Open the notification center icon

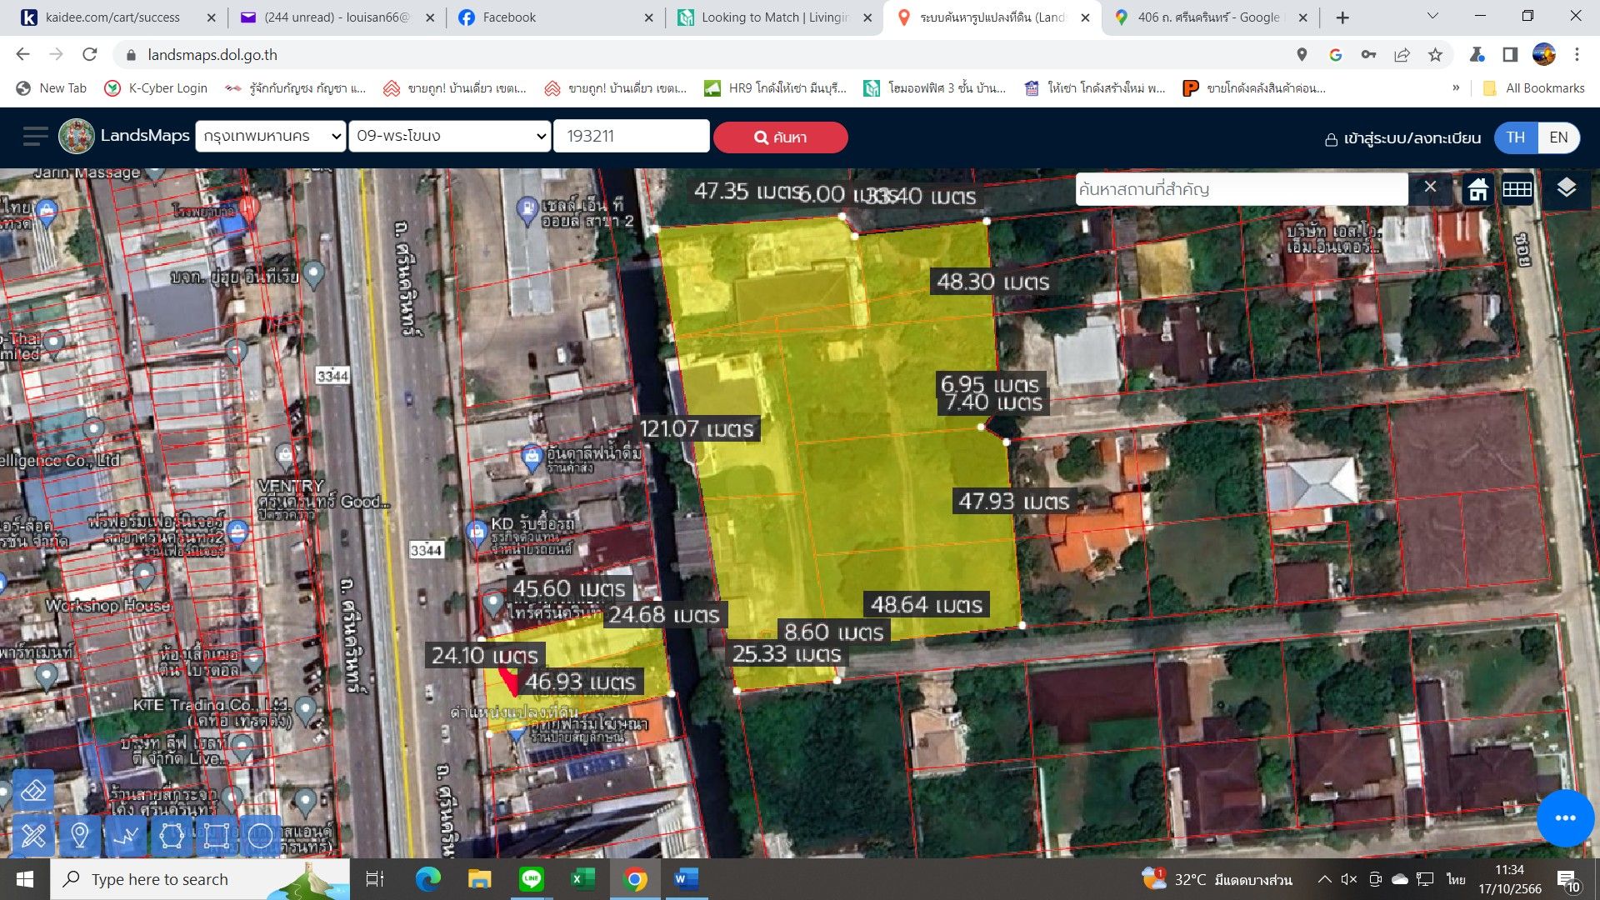tap(1568, 880)
